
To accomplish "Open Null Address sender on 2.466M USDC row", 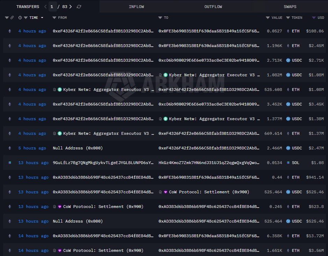I will tap(78, 148).
